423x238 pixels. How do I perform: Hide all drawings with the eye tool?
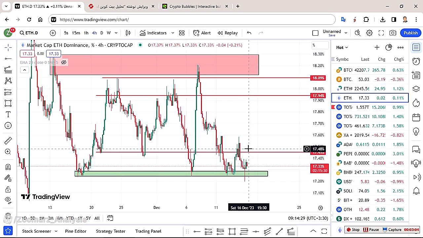[8, 200]
